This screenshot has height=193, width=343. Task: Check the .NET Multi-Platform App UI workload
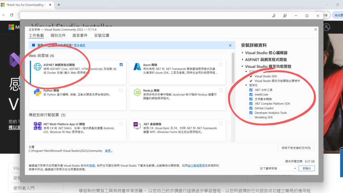click(121, 124)
